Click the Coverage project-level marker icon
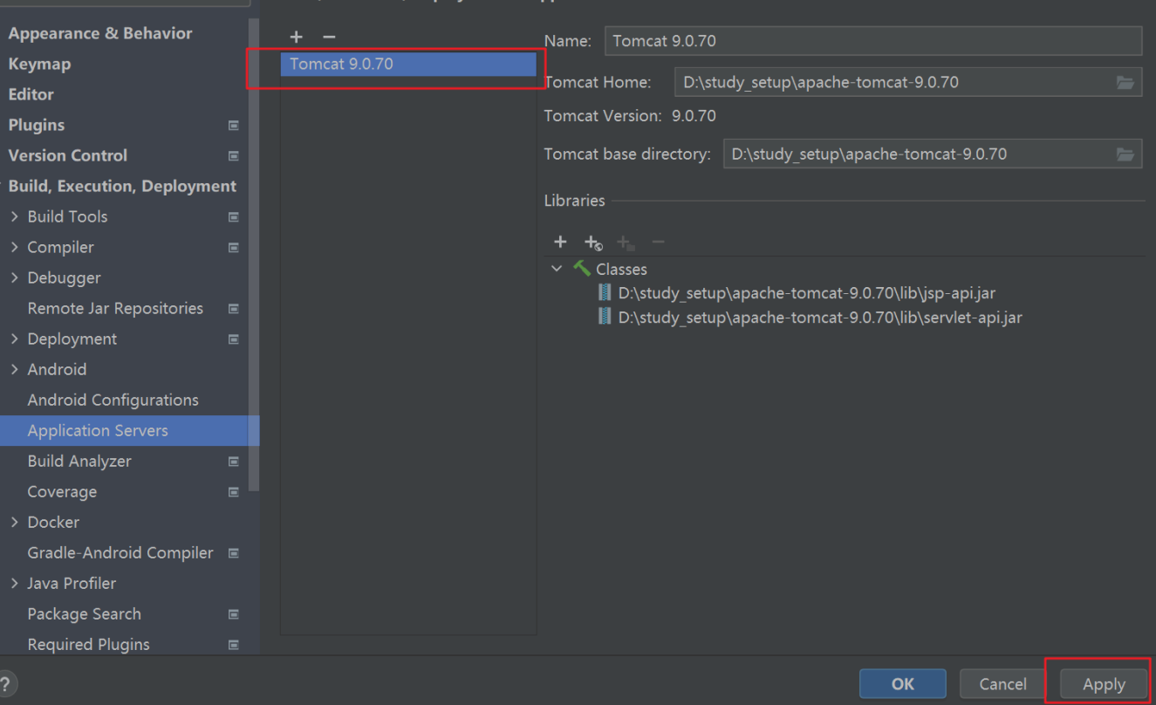This screenshot has height=705, width=1156. pyautogui.click(x=233, y=492)
